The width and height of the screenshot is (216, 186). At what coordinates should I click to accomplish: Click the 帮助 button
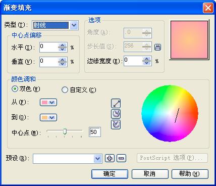[190, 174]
